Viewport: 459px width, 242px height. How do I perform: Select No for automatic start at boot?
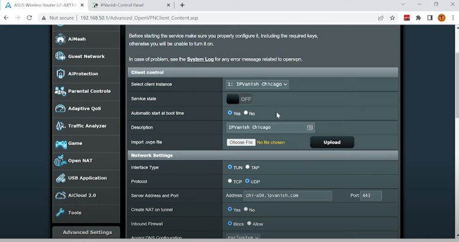pyautogui.click(x=246, y=112)
